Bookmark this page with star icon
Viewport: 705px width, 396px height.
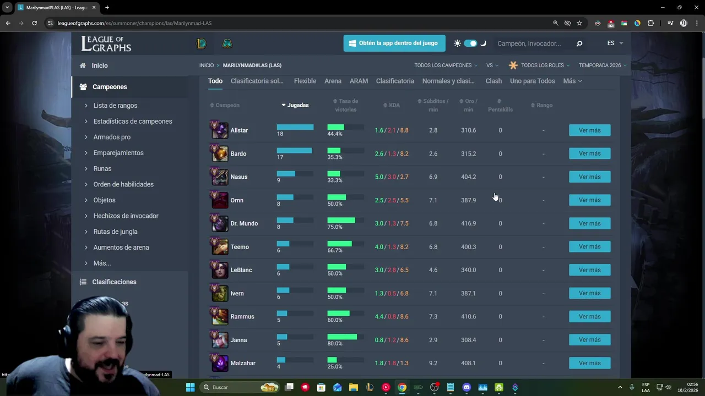point(579,23)
